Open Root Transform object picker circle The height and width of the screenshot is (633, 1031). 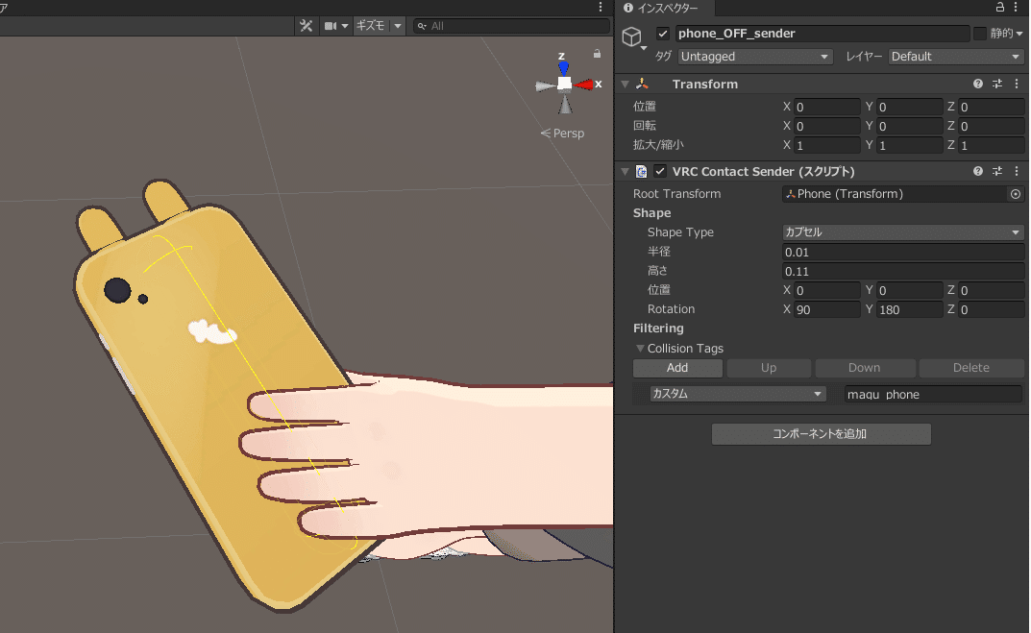pos(1016,194)
